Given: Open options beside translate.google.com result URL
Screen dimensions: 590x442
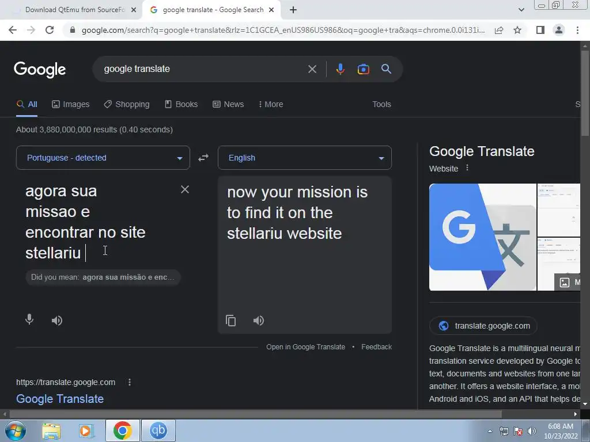Looking at the screenshot, I should tap(130, 382).
